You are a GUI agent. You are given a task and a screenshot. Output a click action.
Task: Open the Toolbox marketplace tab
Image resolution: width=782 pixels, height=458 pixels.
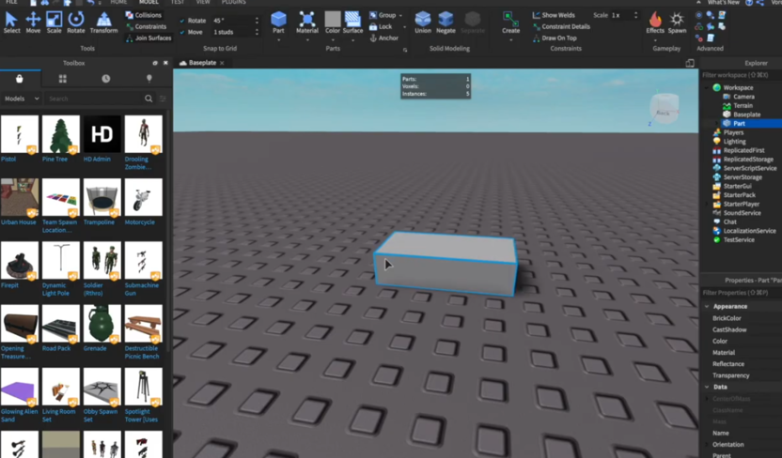click(x=20, y=79)
